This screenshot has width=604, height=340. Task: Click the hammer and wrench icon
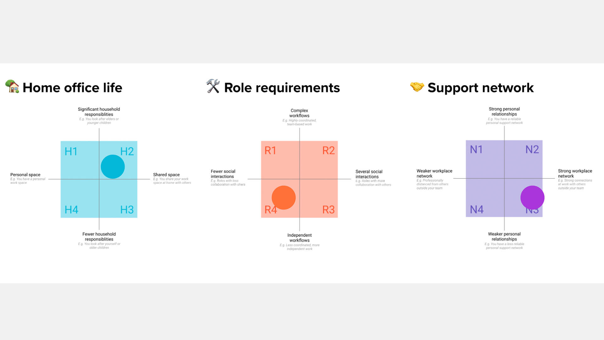(x=213, y=86)
